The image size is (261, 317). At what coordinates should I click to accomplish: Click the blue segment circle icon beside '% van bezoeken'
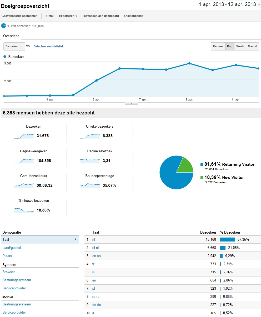[4, 26]
